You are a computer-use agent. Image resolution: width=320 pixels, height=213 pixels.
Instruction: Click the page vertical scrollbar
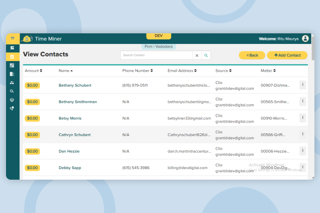coord(313,49)
